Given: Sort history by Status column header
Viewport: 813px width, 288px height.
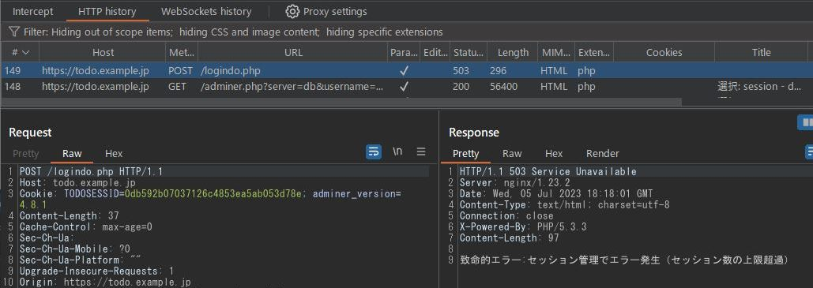Looking at the screenshot, I should [x=469, y=52].
